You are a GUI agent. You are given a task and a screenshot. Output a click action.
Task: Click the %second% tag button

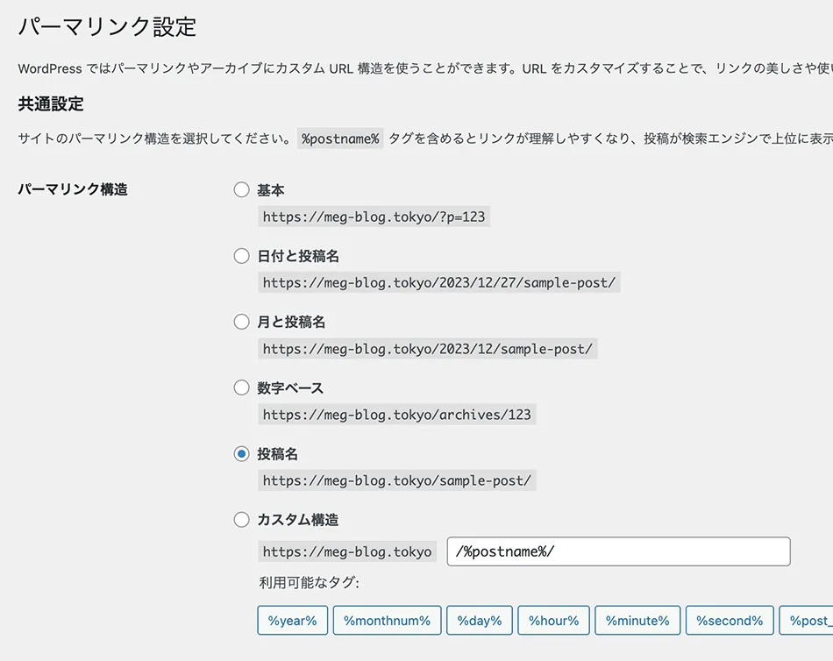point(730,620)
